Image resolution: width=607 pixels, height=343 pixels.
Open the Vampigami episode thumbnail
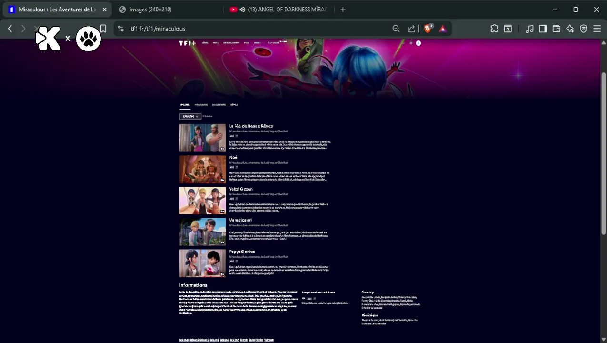[202, 232]
